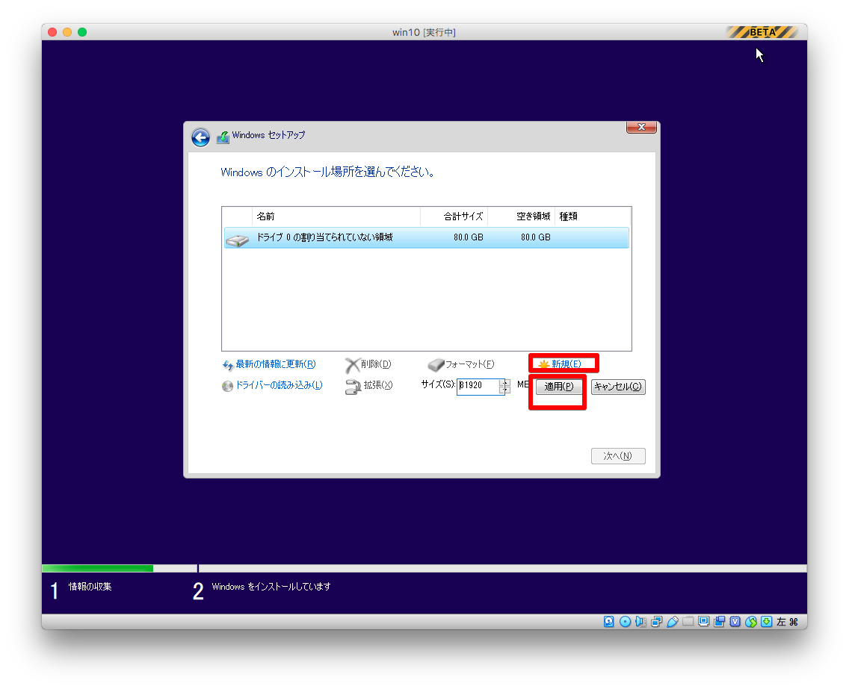
Task: Click the keyboard capture green arrow icon
Action: point(766,622)
